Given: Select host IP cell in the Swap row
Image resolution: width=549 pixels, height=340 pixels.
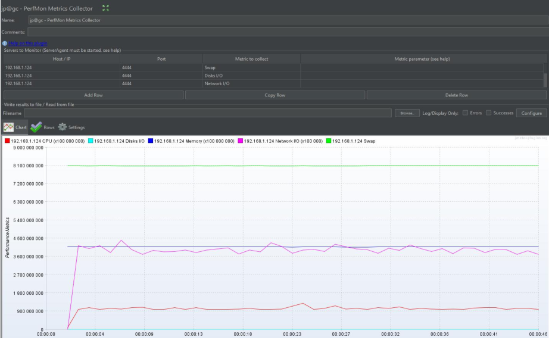Looking at the screenshot, I should 61,67.
